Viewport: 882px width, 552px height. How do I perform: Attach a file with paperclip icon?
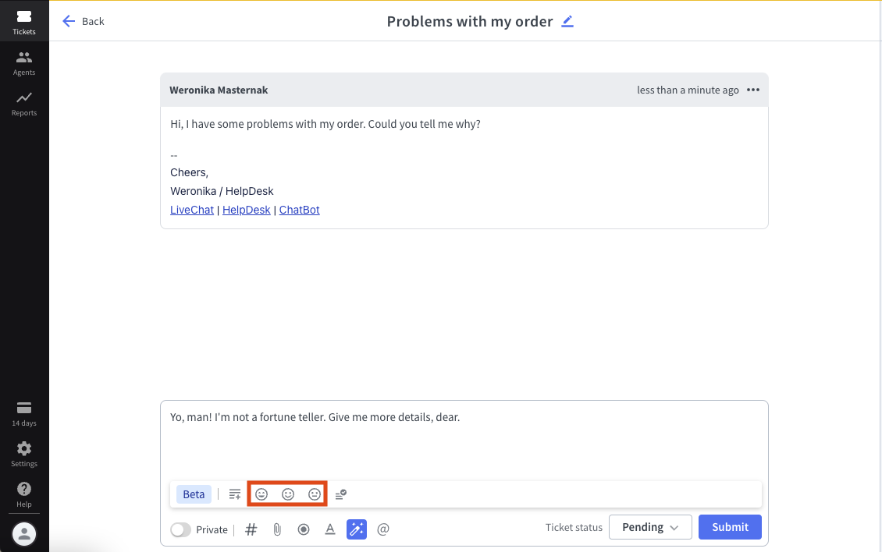point(277,529)
